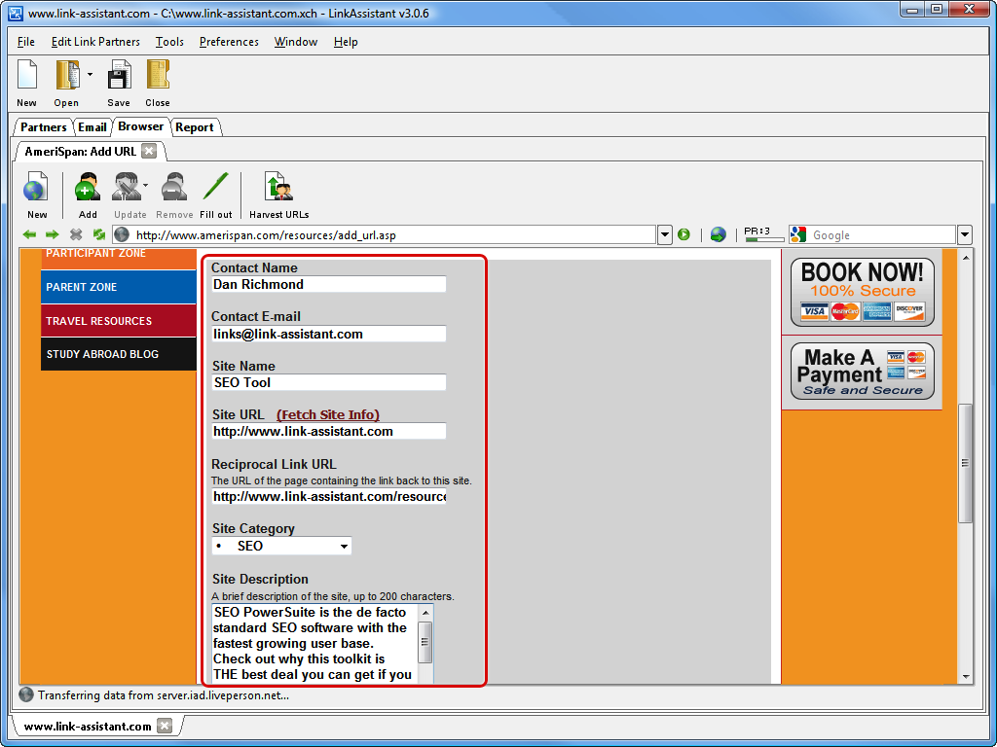
Task: Open the Parent Zone link
Action: pyautogui.click(x=118, y=287)
